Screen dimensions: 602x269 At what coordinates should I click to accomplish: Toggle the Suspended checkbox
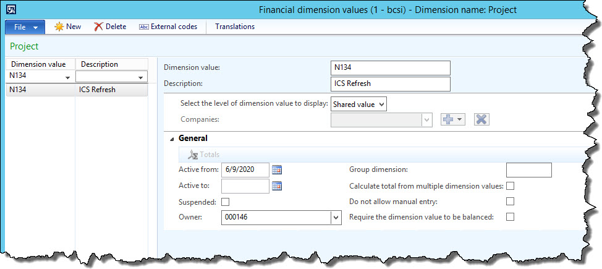click(x=225, y=202)
